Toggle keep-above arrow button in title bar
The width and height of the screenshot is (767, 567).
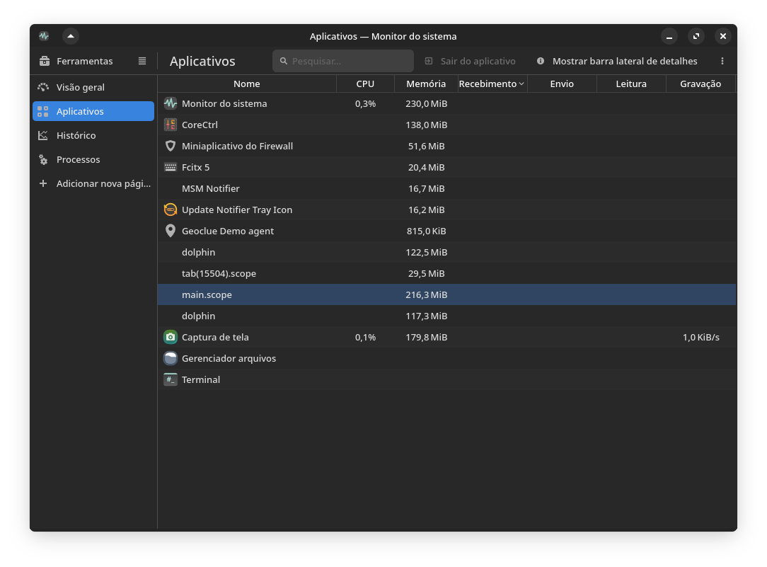point(71,36)
